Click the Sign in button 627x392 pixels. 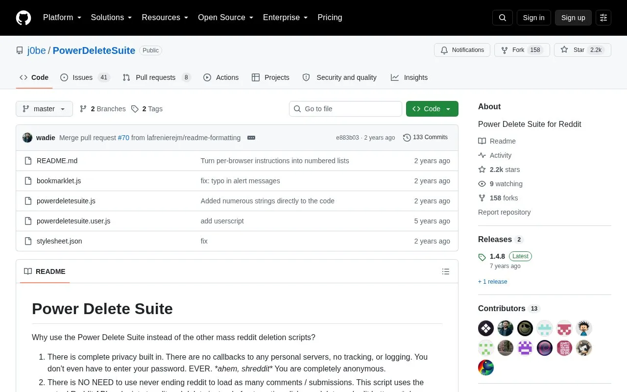coord(533,18)
